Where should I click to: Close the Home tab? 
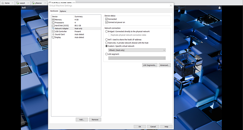coord(12,3)
